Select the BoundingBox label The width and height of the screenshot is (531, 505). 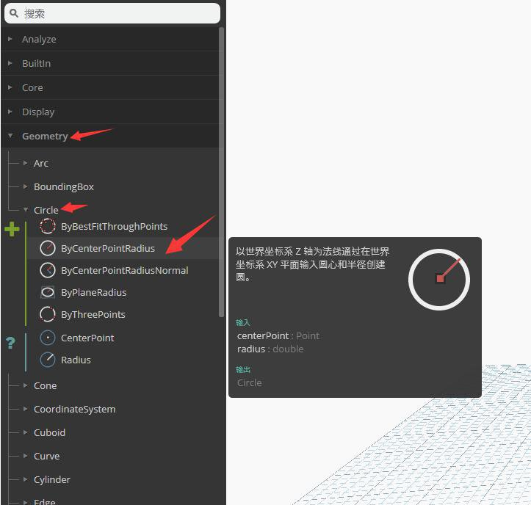coord(64,187)
